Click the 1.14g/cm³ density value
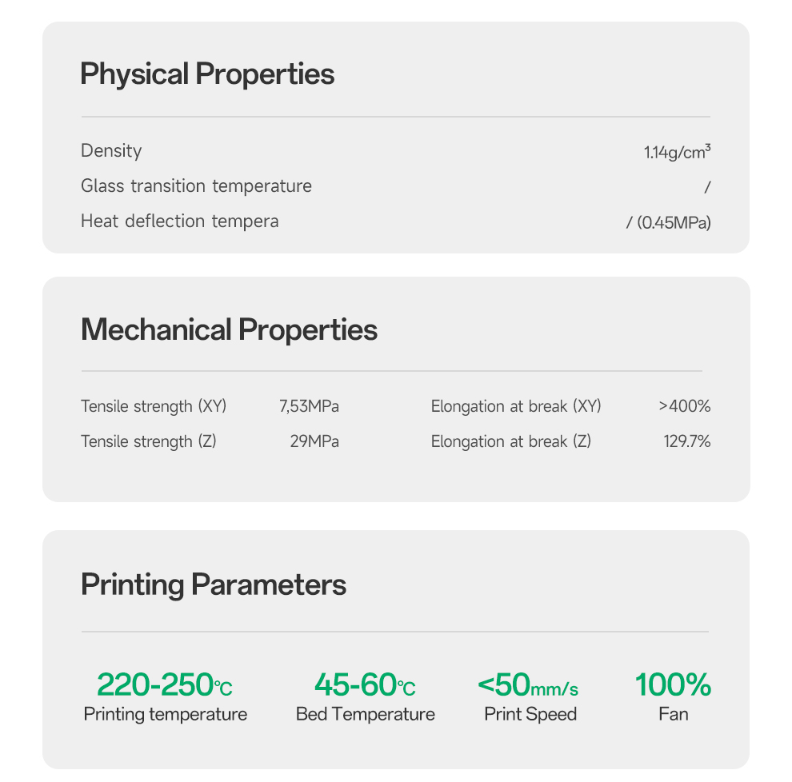 [x=677, y=152]
